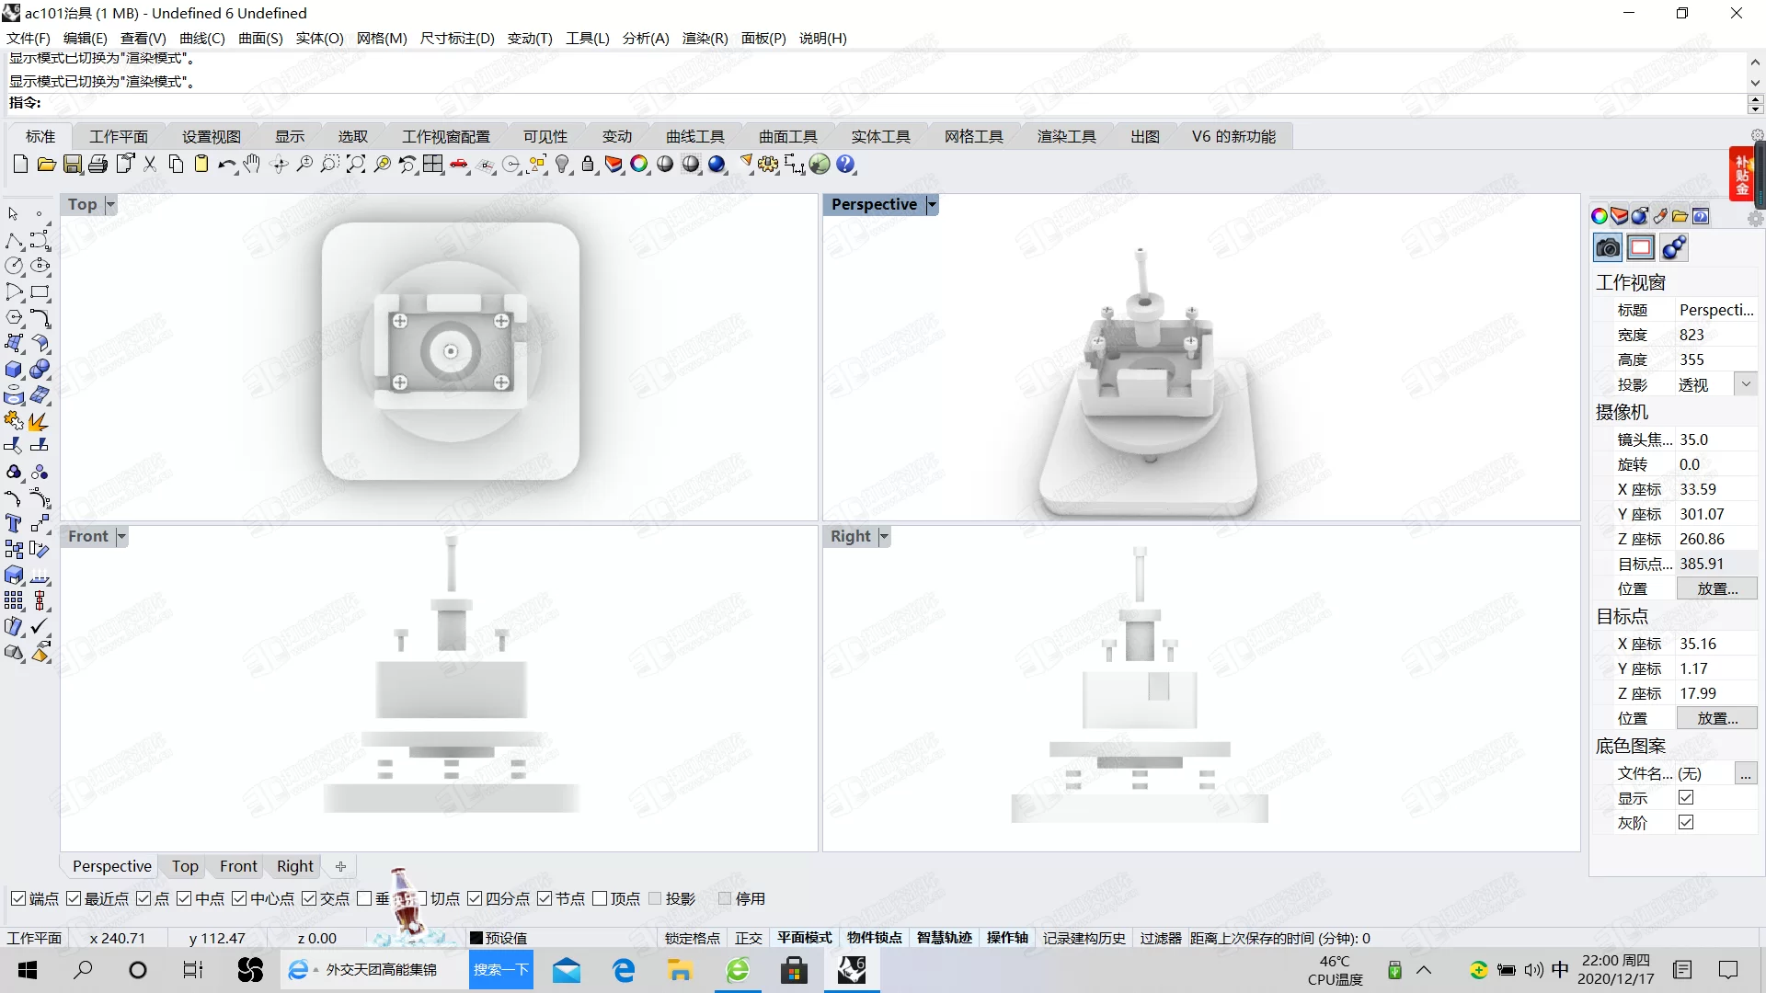The height and width of the screenshot is (993, 1766).
Task: Open the 分析 menu item
Action: (x=644, y=38)
